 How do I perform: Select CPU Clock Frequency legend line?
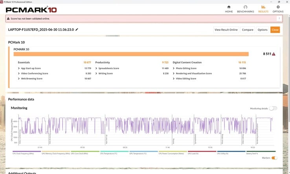pyautogui.click(x=27, y=152)
